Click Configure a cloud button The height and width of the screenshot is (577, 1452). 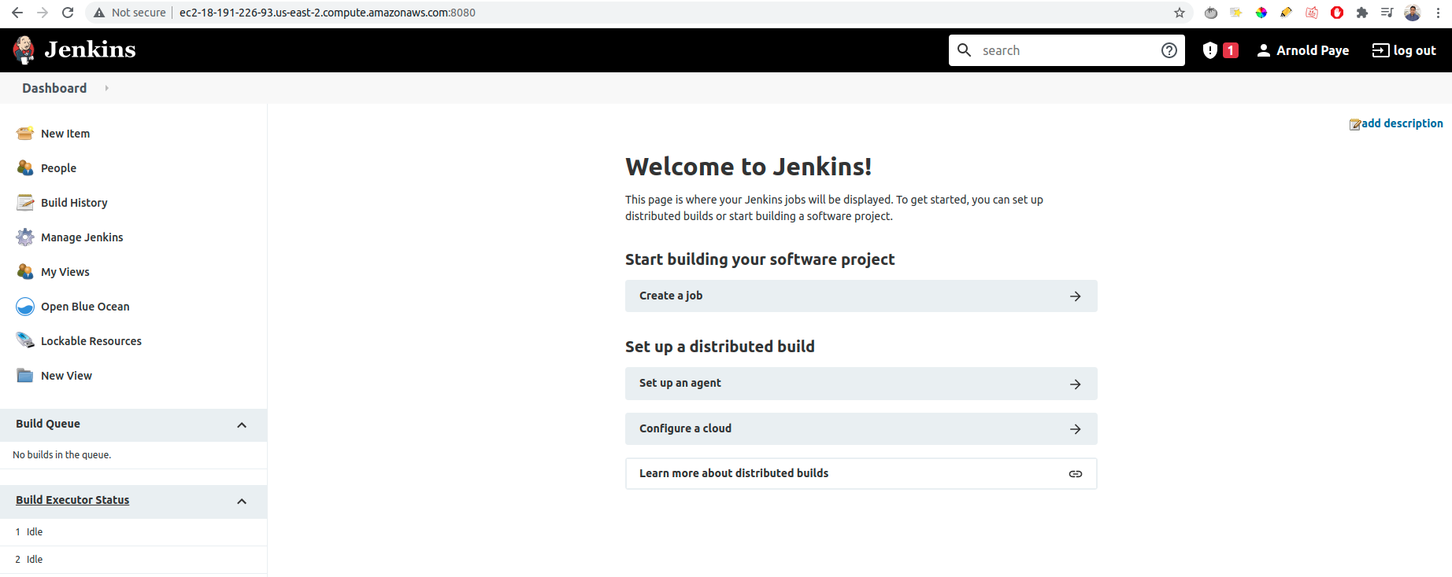pos(861,429)
